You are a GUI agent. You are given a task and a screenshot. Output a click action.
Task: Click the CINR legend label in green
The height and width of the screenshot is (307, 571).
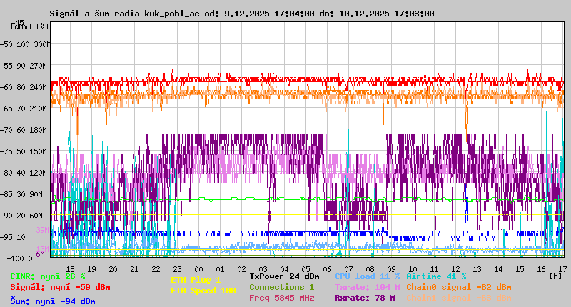tap(48, 276)
